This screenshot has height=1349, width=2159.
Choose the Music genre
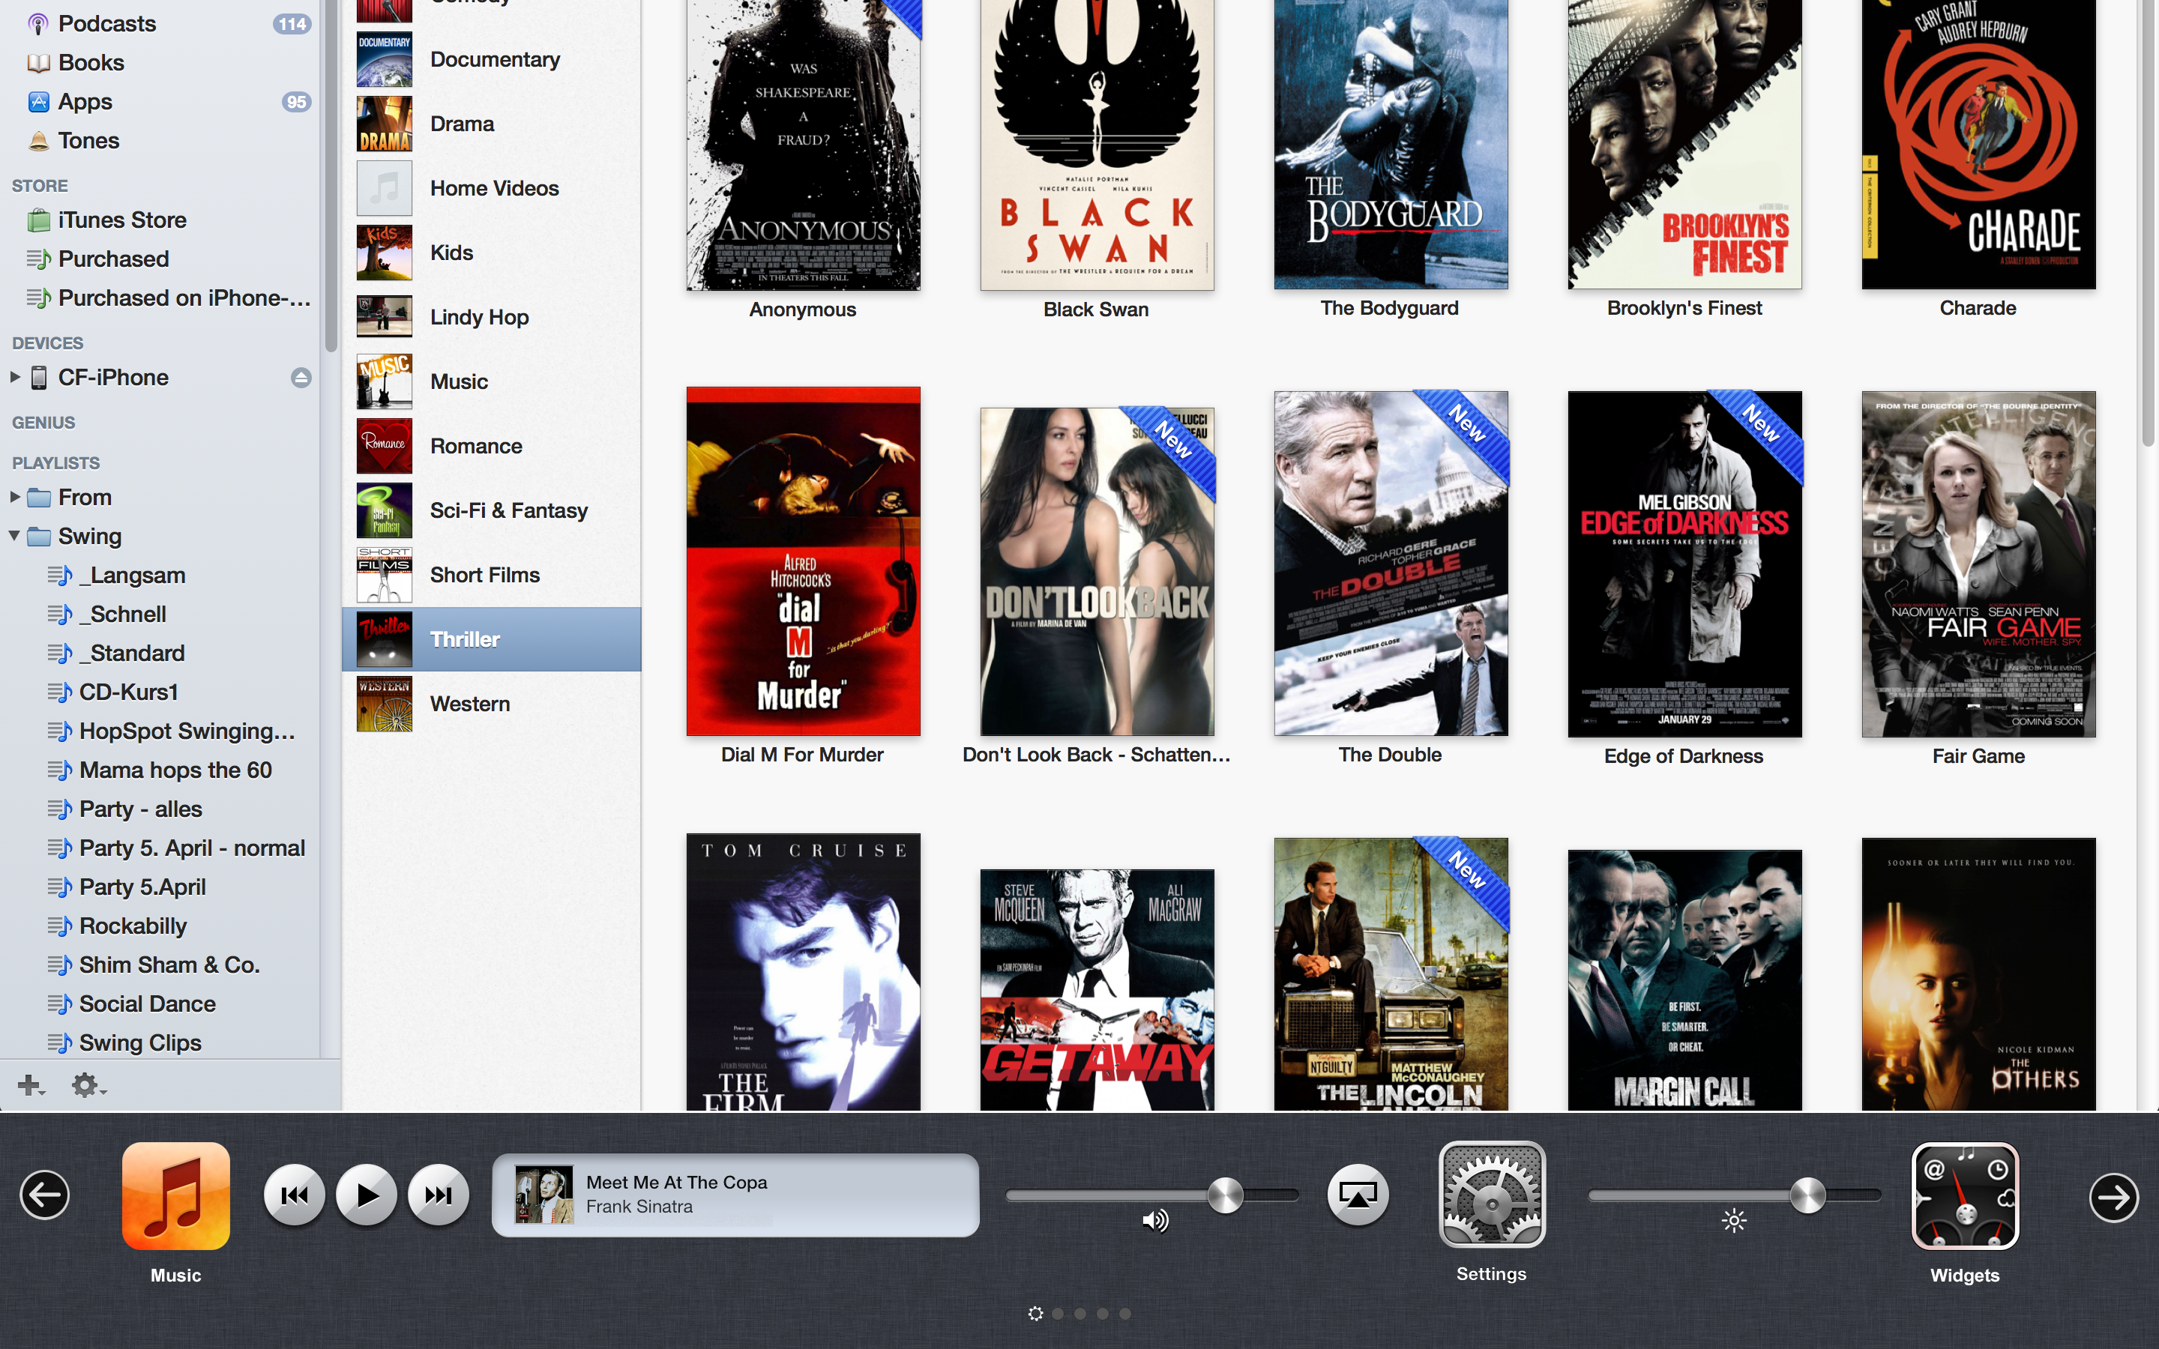click(x=492, y=382)
